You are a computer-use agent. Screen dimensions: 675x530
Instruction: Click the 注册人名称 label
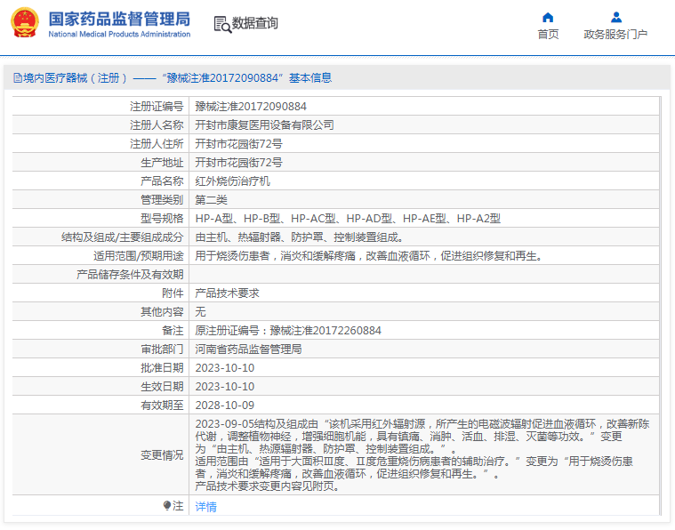point(157,124)
